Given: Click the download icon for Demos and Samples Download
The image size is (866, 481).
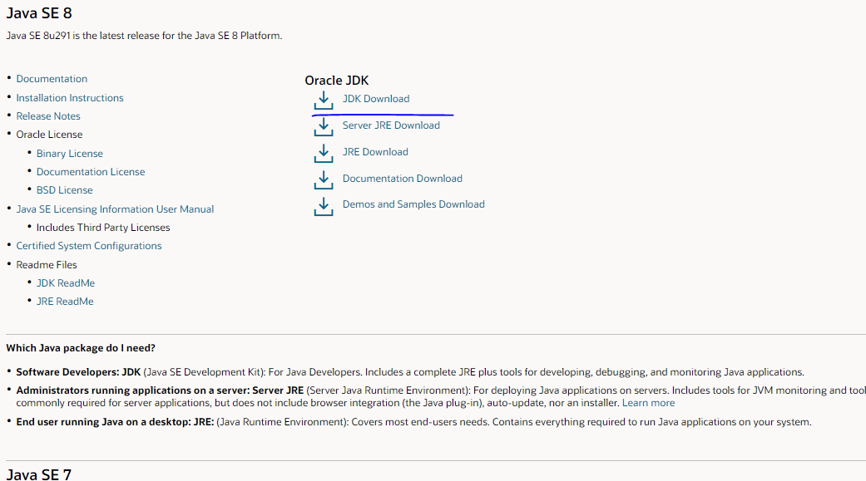Looking at the screenshot, I should 324,206.
